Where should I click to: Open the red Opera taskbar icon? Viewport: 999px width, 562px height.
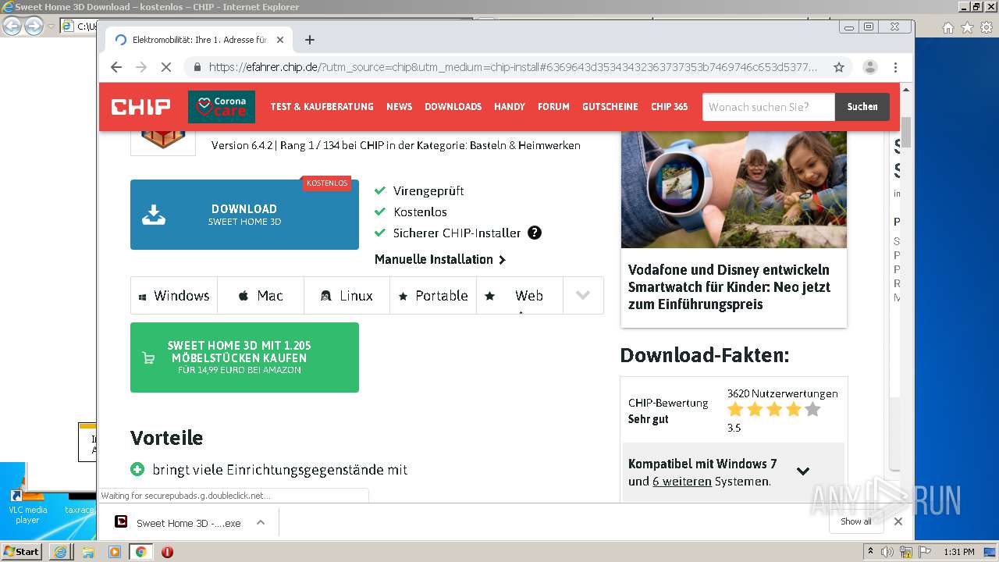tap(167, 552)
